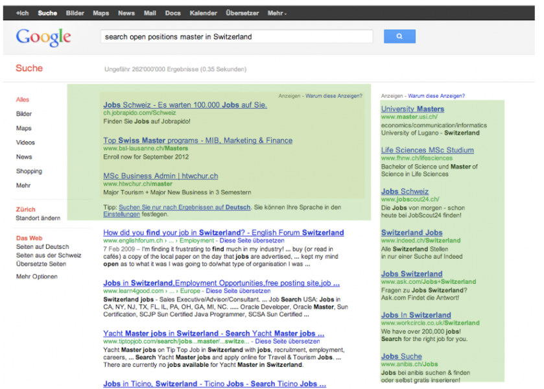Screen dimensions: 544x389
Task: Click the red Suche heading
Action: 29,68
